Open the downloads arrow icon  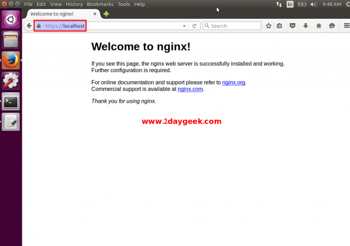coord(305,26)
